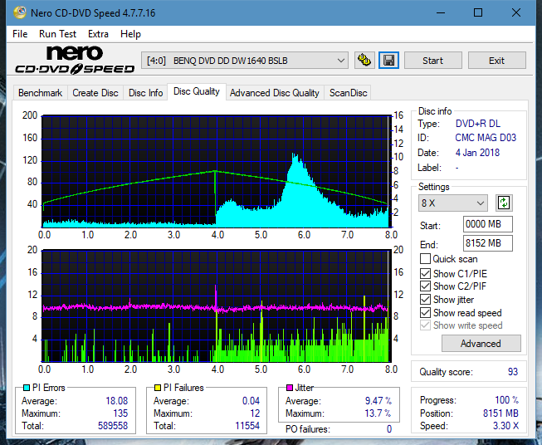Switch to the Create Disc tab
Screen dimensions: 542x445
click(95, 93)
